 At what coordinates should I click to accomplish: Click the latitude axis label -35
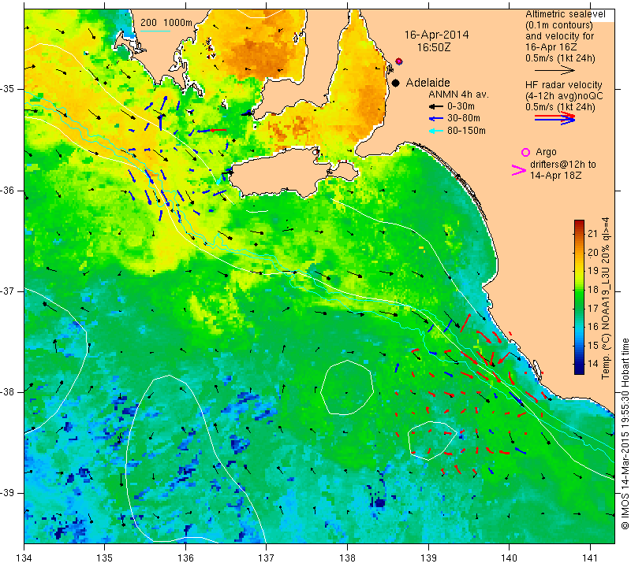8,89
